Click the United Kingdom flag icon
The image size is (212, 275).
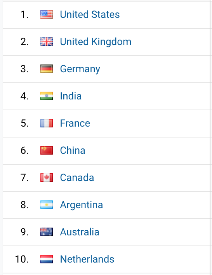pyautogui.click(x=47, y=42)
